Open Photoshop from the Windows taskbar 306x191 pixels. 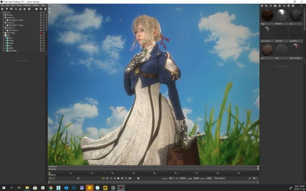point(74,188)
